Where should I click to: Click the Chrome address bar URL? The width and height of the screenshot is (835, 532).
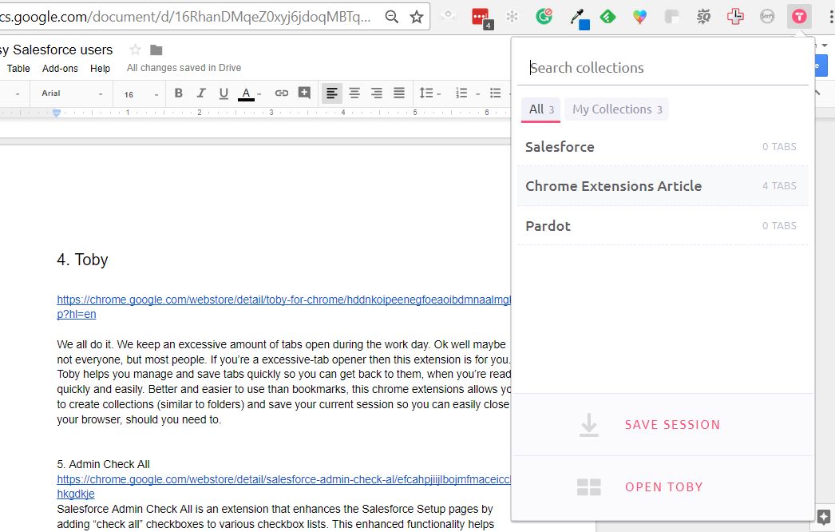(186, 17)
